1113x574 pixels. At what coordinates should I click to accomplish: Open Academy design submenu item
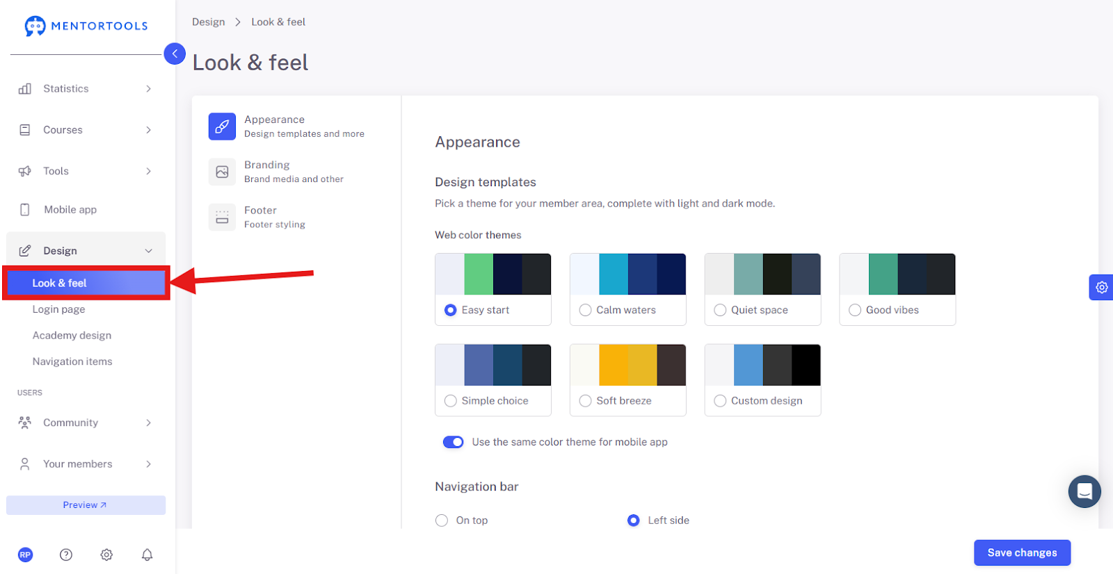tap(72, 336)
